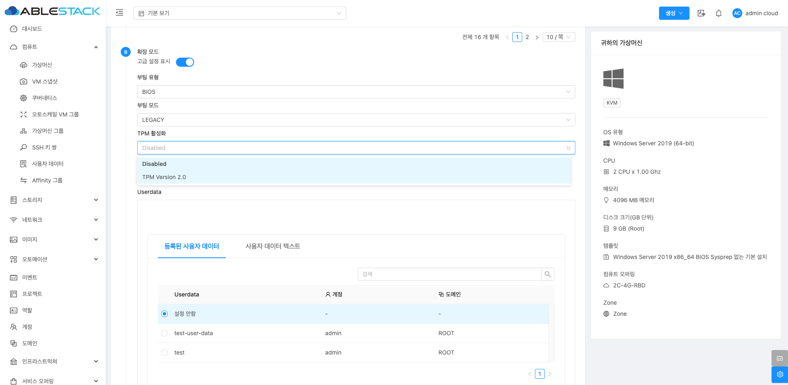This screenshot has width=788, height=385.
Task: Open the boot type BIOS dropdown
Action: point(356,92)
